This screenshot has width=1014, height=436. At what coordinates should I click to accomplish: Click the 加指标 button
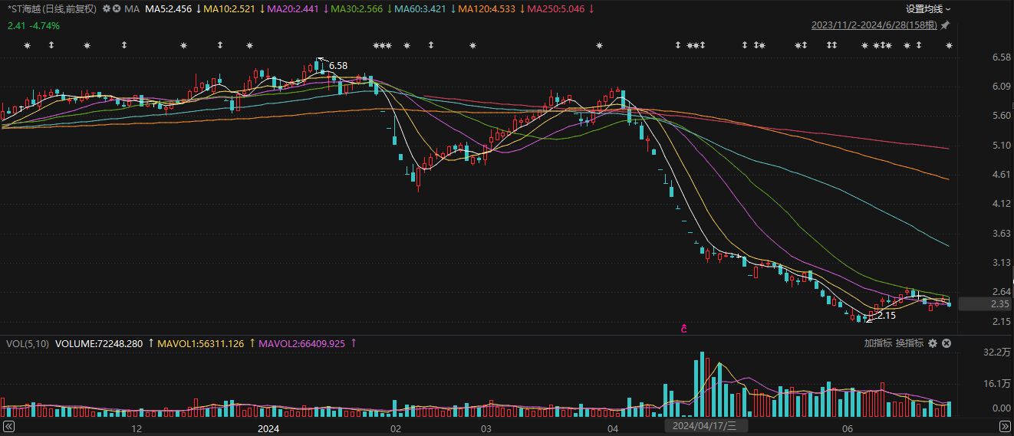[877, 343]
